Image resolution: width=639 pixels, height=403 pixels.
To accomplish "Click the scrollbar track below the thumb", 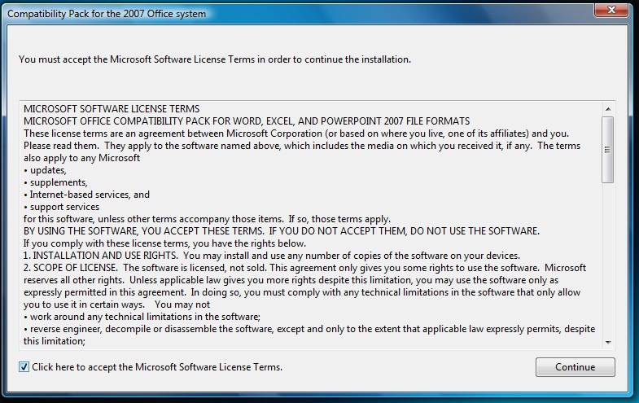I will click(608, 261).
